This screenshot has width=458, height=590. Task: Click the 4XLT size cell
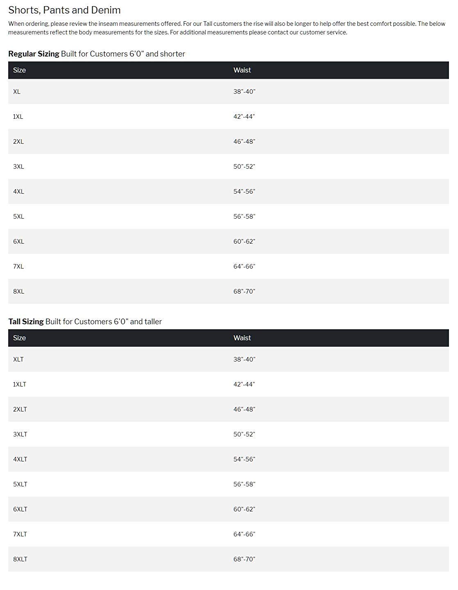click(20, 459)
